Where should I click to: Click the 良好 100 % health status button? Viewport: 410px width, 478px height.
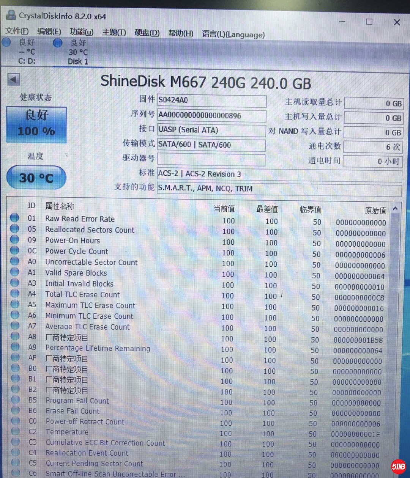(x=36, y=124)
